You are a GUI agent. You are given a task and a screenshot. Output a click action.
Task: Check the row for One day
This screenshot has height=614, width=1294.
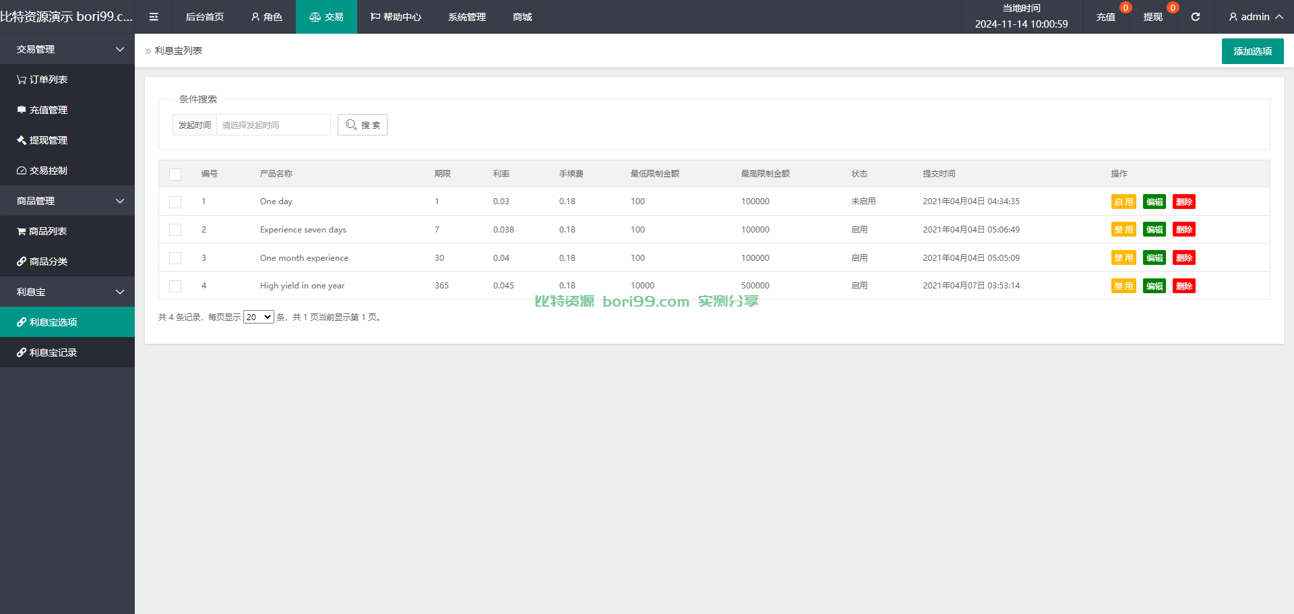click(175, 202)
